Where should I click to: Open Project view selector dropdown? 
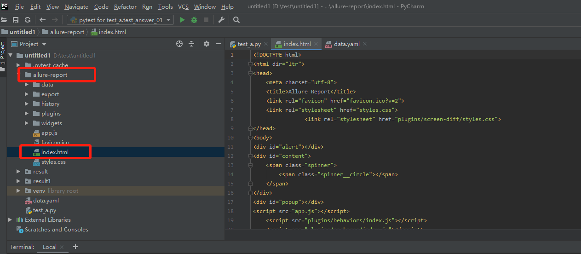coord(33,44)
